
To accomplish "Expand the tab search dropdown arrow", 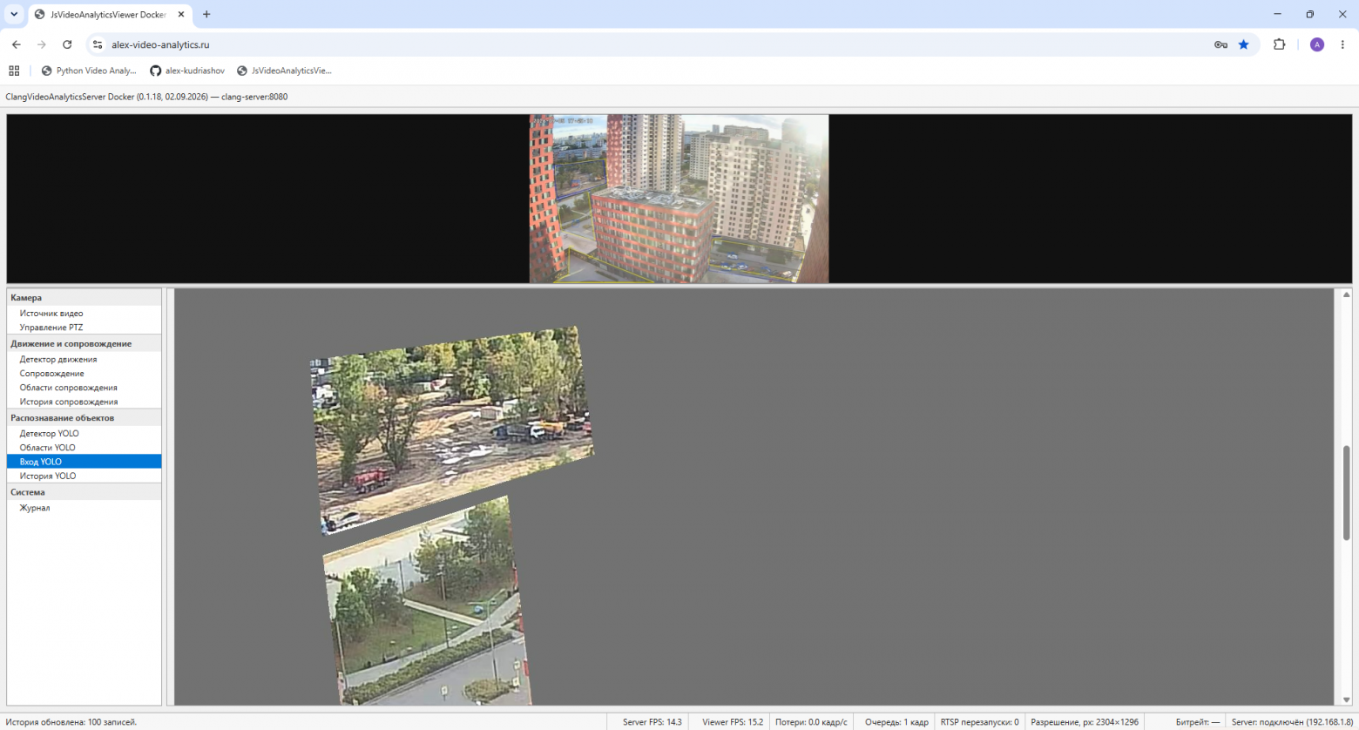I will point(14,14).
